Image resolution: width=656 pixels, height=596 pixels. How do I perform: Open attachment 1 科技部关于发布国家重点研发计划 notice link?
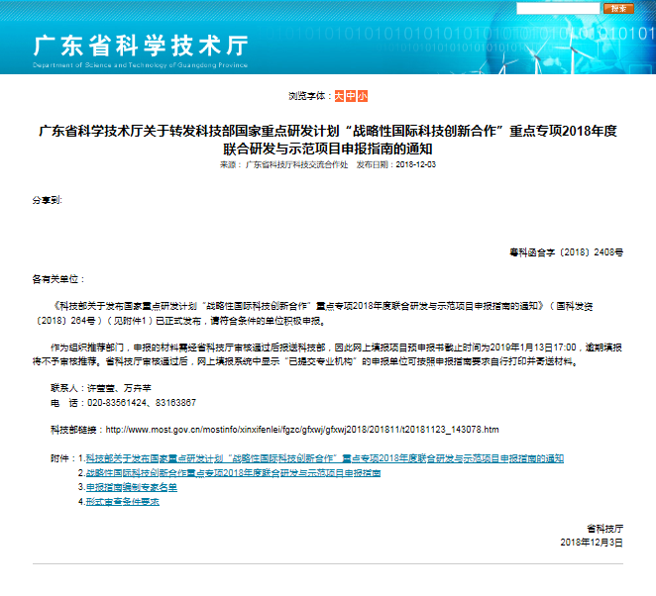pos(325,458)
